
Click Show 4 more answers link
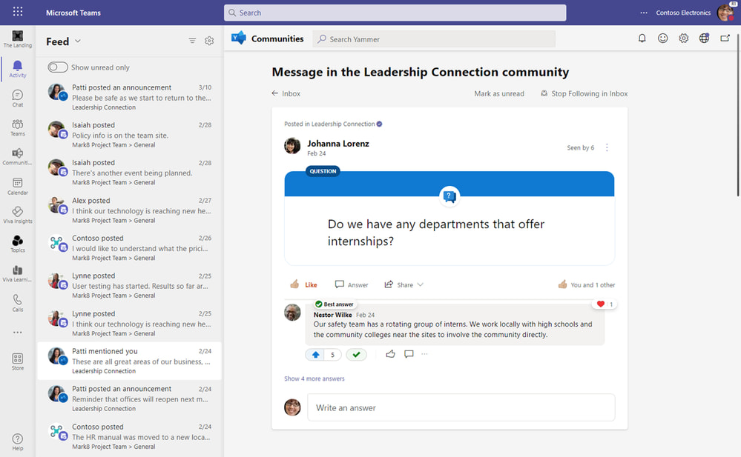coord(314,378)
